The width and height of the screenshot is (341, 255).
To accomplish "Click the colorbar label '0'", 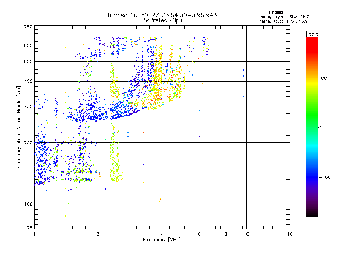I will pos(320,128).
